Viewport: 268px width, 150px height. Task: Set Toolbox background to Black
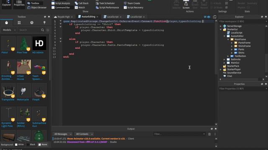point(31,145)
